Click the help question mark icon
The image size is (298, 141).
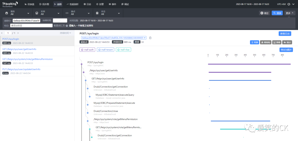point(67,26)
